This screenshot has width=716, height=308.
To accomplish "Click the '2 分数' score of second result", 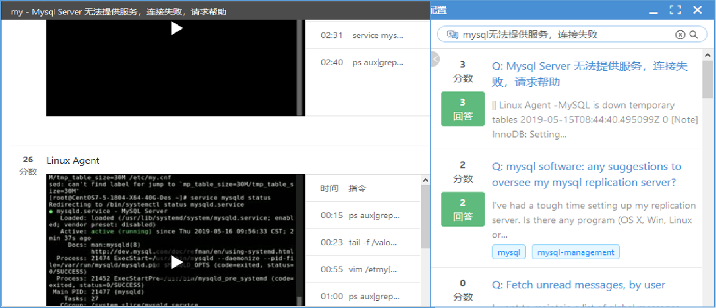I will pos(463,172).
